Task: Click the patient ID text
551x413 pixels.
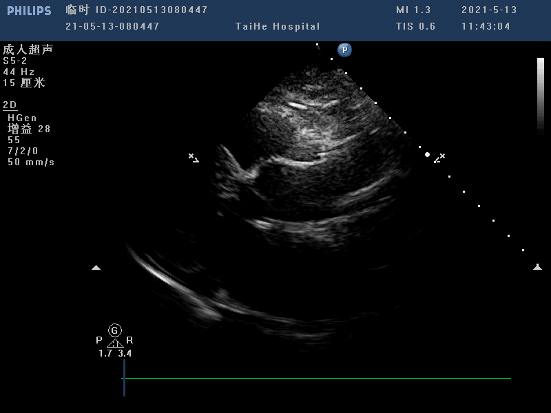Action: coord(136,10)
